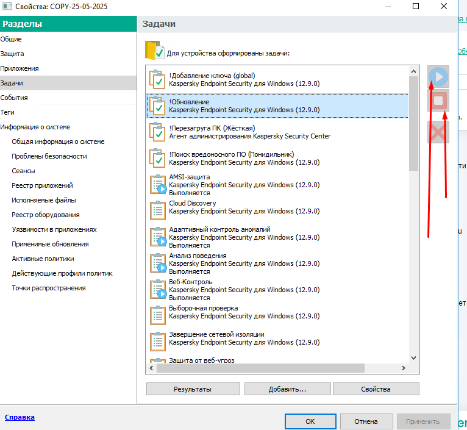The width and height of the screenshot is (467, 430).
Task: Click the window icon in the title bar
Action: [x=7, y=6]
